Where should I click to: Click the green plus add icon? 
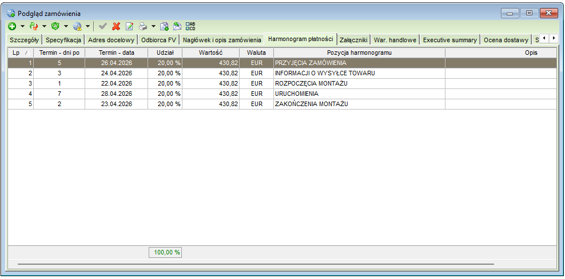point(12,26)
